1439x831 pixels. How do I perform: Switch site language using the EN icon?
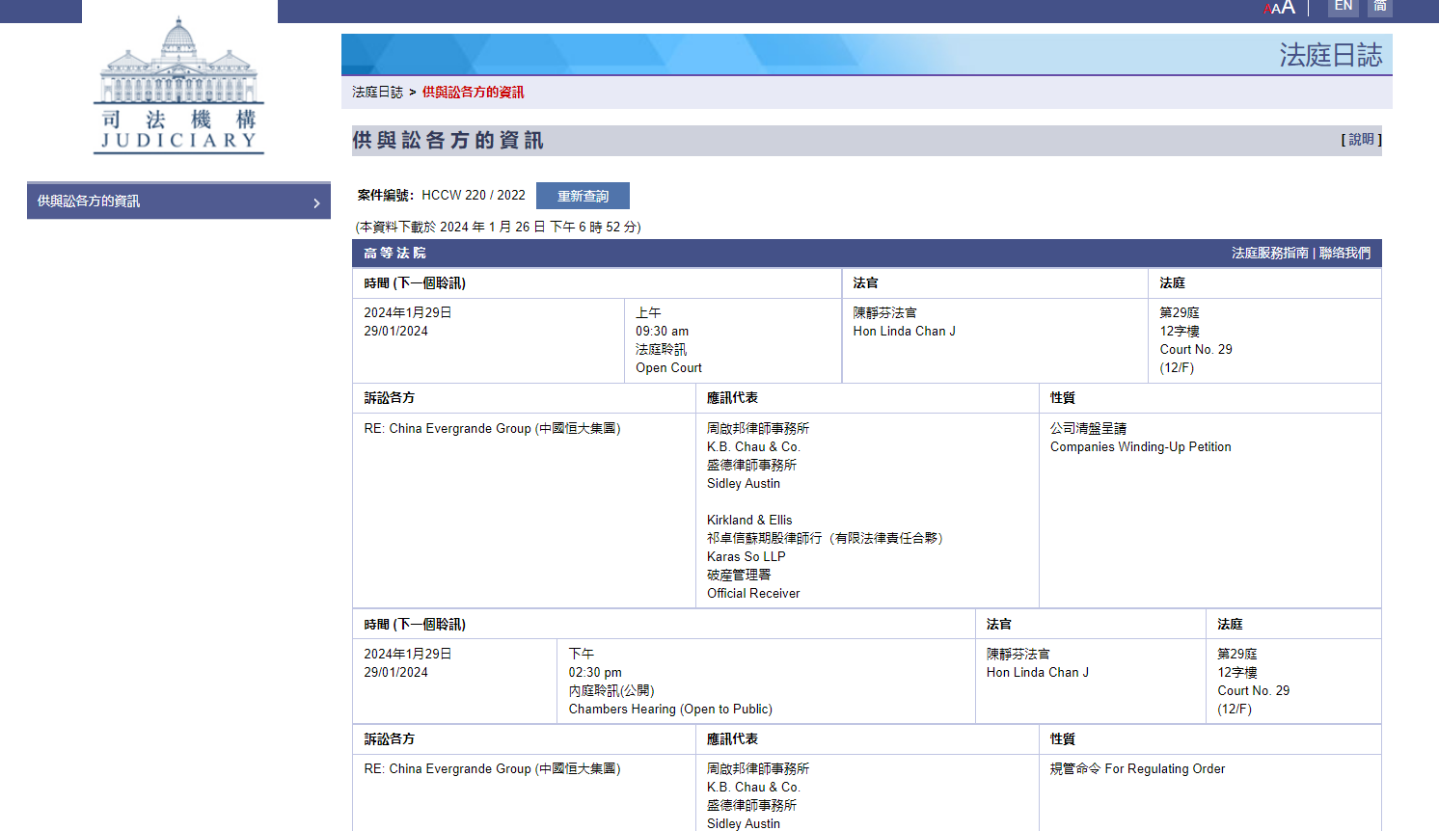coord(1343,7)
